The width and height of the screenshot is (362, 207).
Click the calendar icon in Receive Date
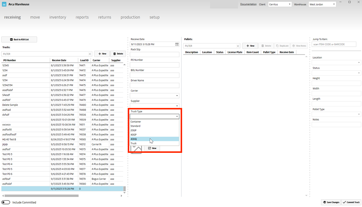pos(177,44)
